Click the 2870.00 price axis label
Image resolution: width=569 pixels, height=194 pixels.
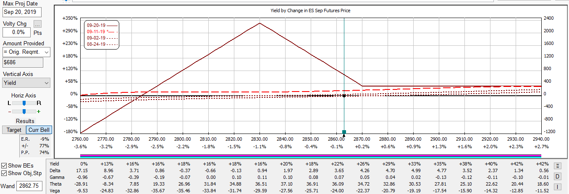pyautogui.click(x=362, y=139)
